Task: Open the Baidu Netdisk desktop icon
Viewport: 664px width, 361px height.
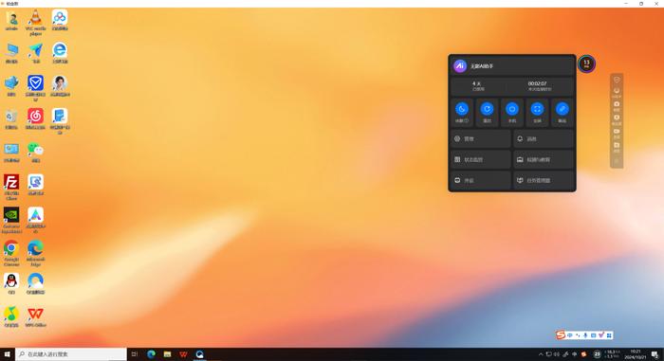Action: (60, 20)
